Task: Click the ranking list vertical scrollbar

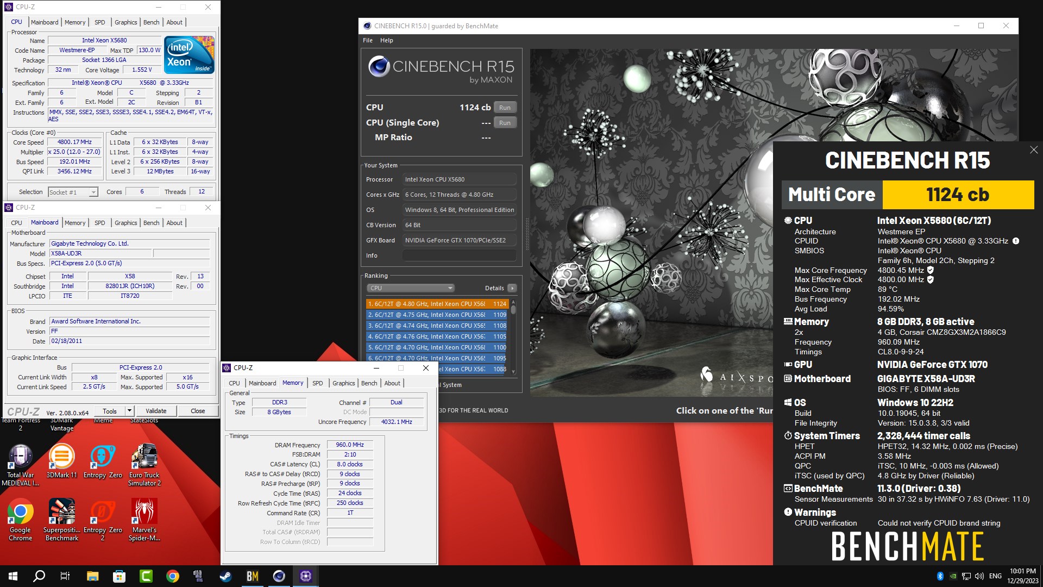Action: (513, 336)
